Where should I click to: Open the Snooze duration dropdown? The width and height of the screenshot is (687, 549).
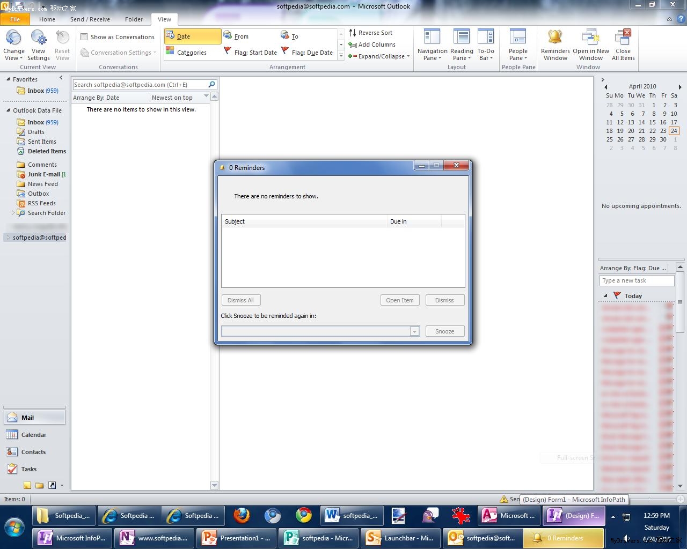pos(414,331)
